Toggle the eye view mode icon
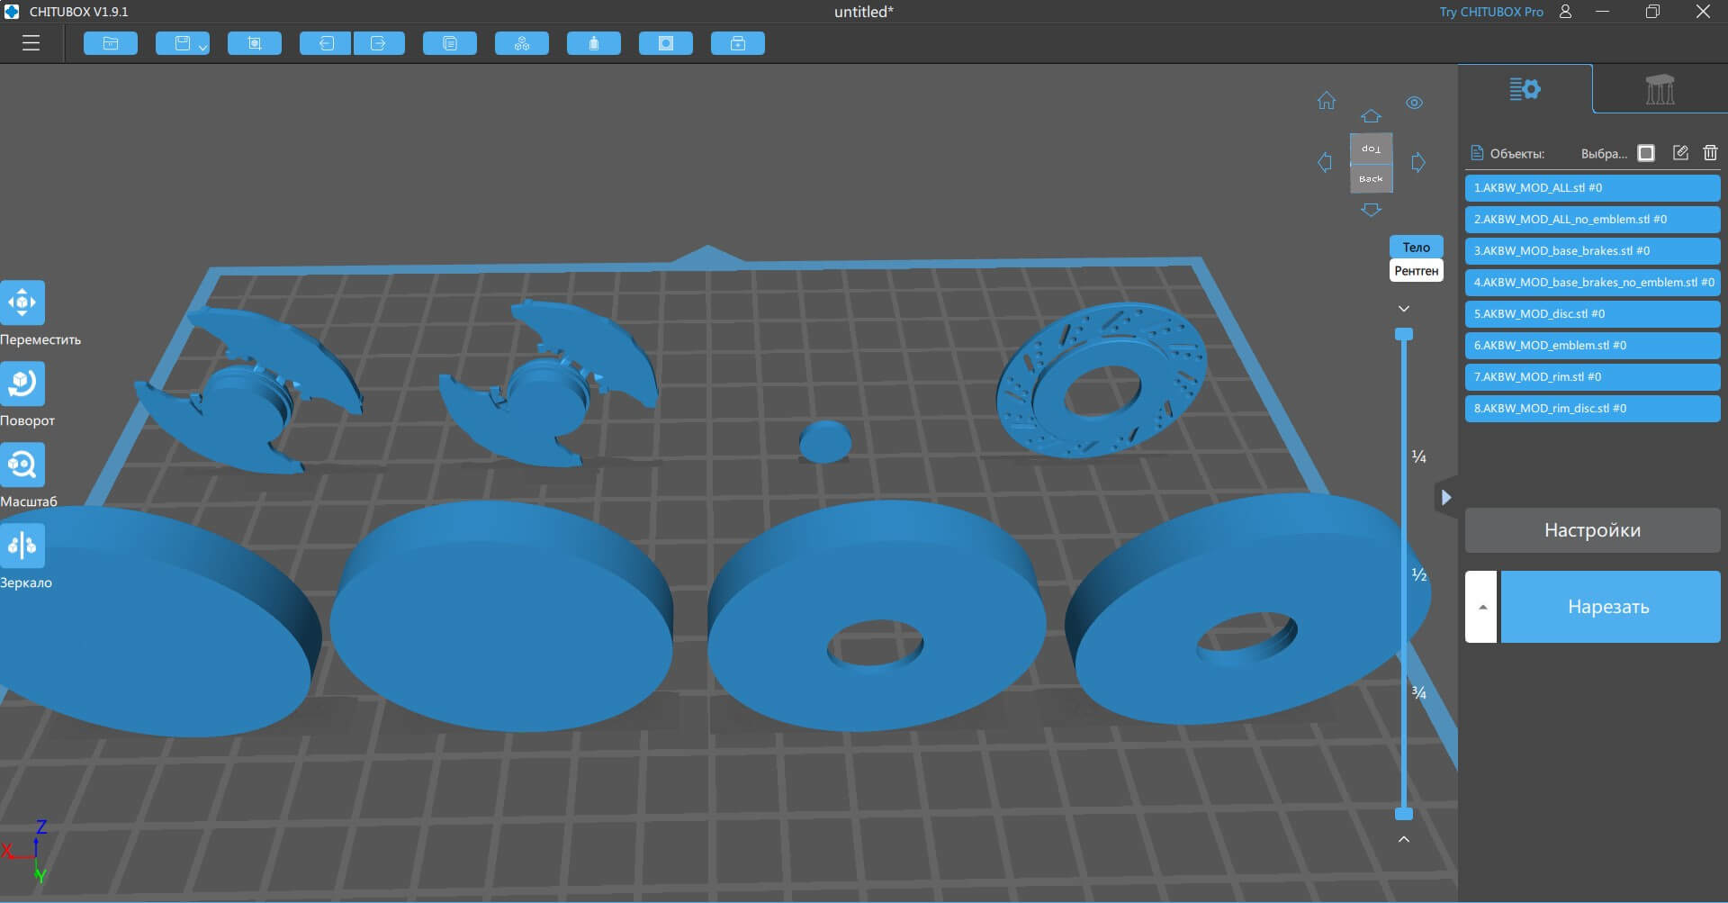The width and height of the screenshot is (1728, 903). (x=1414, y=103)
